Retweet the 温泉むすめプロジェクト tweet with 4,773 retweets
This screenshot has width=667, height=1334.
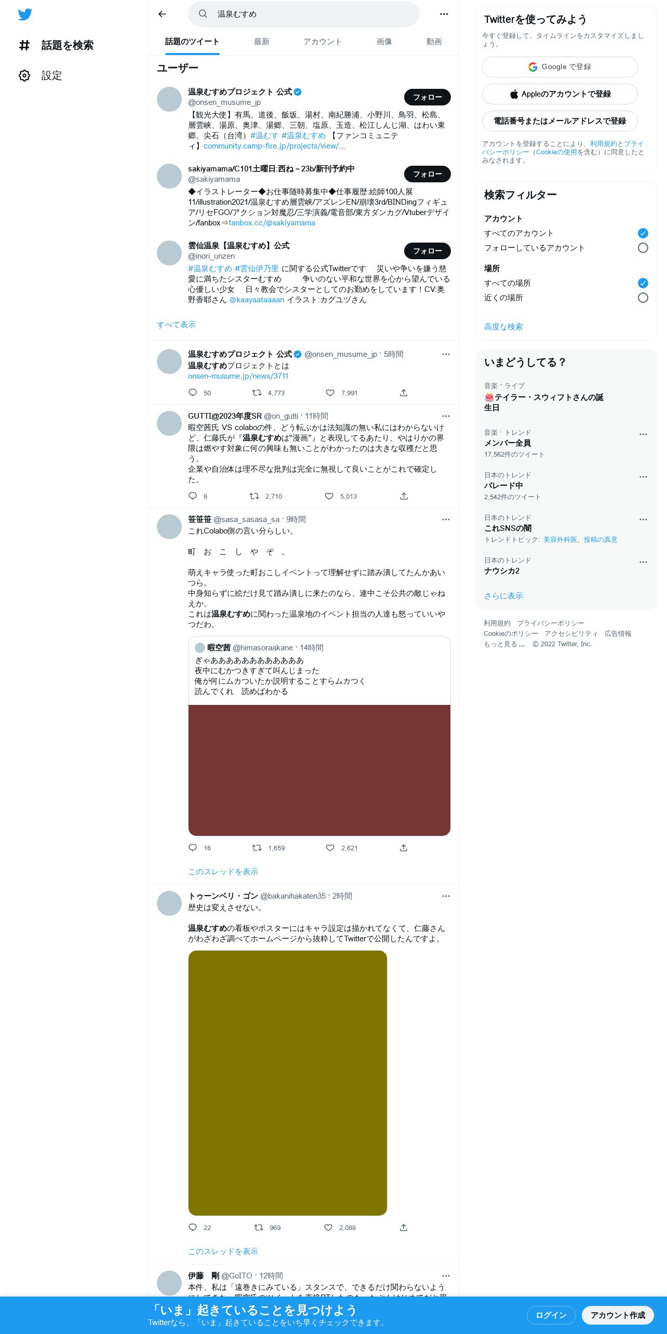tap(257, 393)
